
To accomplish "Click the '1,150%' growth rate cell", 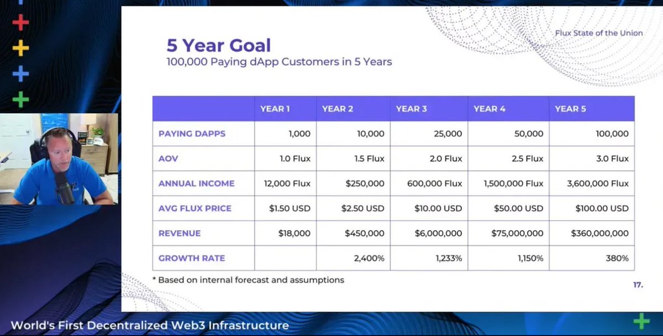I will click(x=508, y=258).
